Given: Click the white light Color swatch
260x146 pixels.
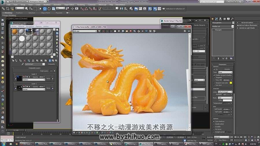Looking at the screenshot, I should 227,100.
